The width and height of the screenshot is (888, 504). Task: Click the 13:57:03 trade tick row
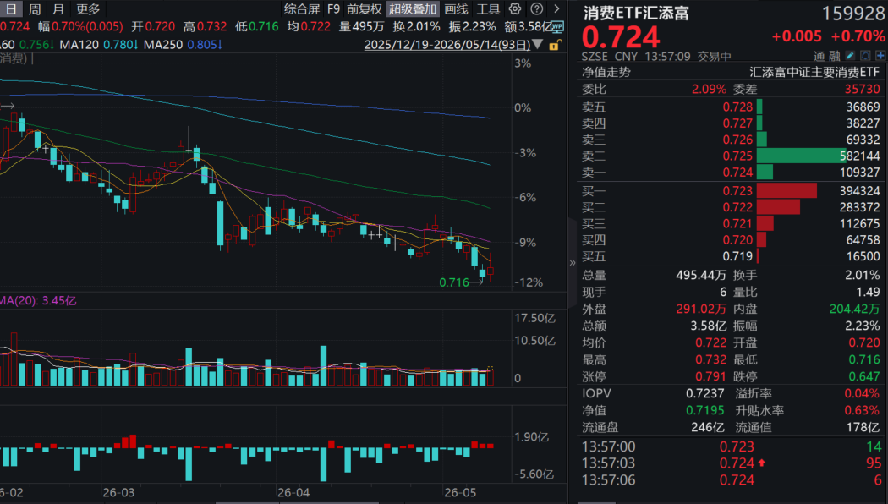(732, 463)
